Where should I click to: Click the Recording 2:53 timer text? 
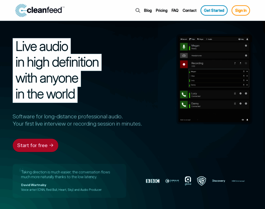click(x=193, y=66)
